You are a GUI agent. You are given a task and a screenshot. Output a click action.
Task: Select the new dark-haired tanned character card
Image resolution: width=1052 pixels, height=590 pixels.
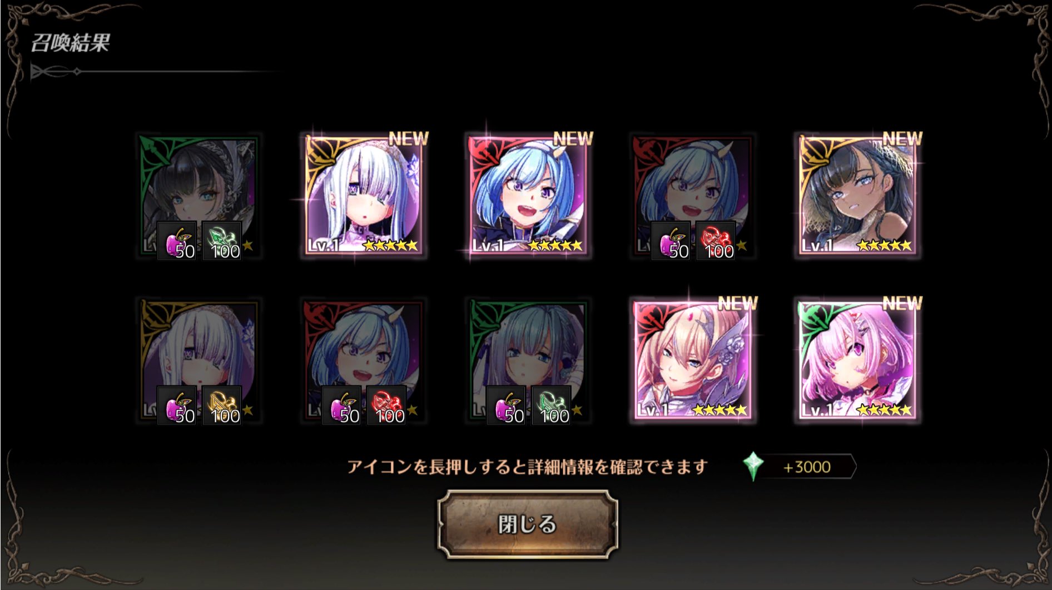[x=857, y=196]
